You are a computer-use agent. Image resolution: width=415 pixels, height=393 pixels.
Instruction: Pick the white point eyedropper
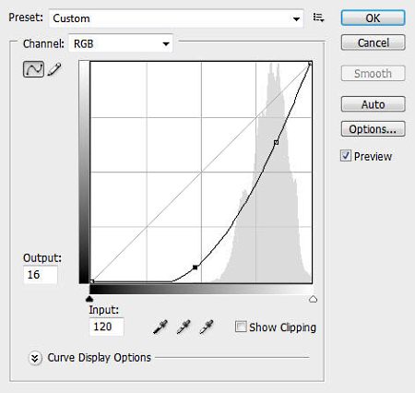[207, 327]
